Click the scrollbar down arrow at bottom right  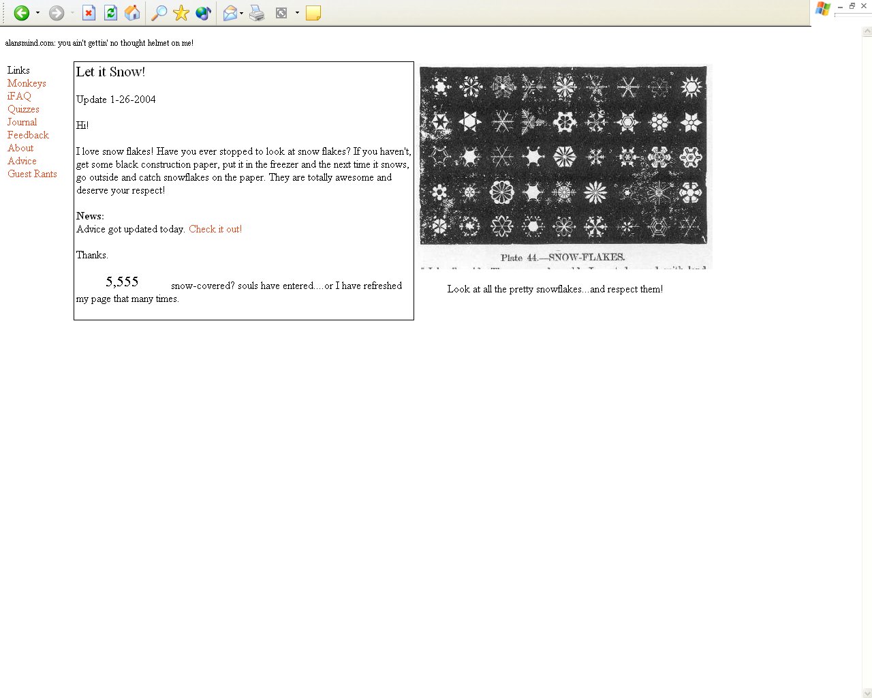(867, 693)
